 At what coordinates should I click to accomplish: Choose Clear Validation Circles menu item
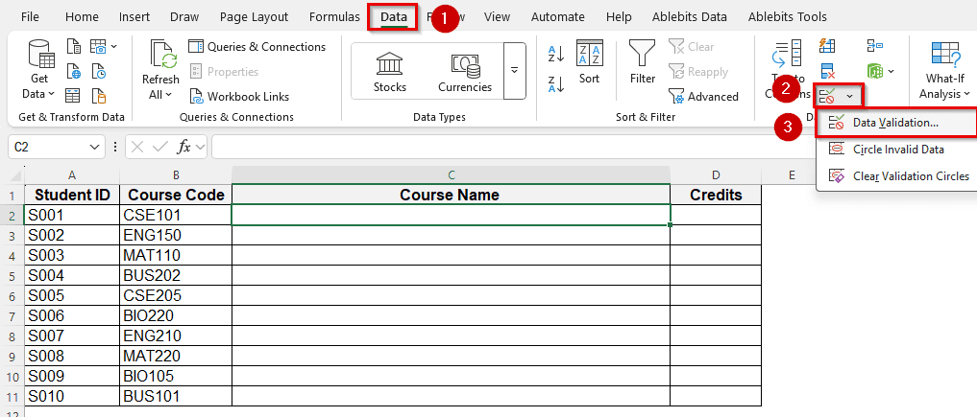pos(895,175)
